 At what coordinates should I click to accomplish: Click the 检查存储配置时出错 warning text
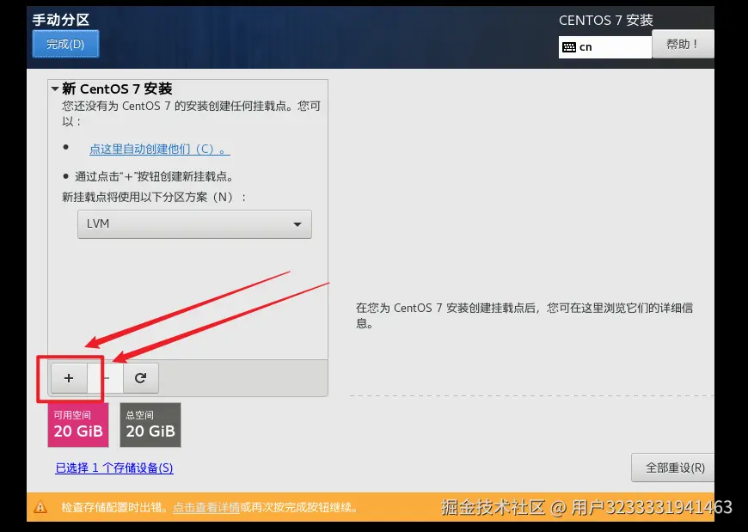point(114,507)
